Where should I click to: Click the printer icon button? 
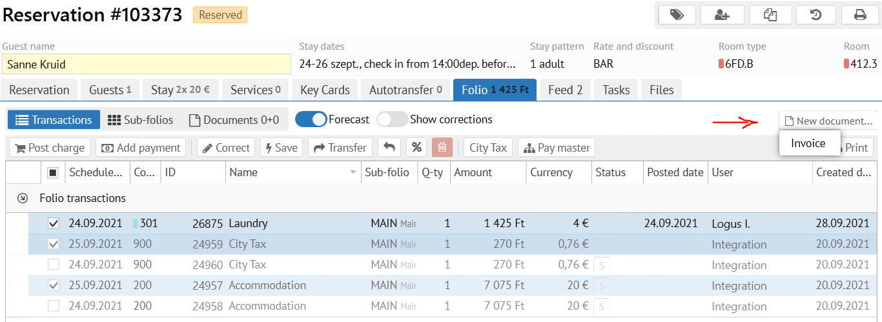tap(860, 15)
